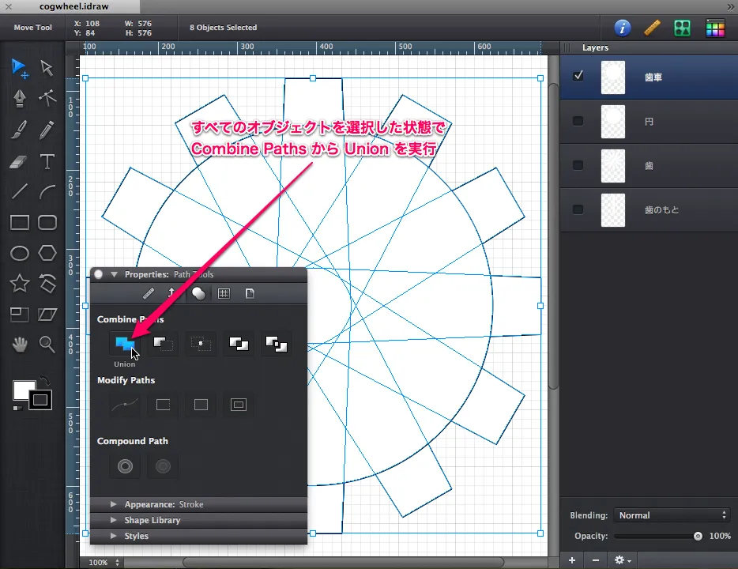Delete layer using the minus button
Screen dimensions: 738x569
pyautogui.click(x=595, y=560)
